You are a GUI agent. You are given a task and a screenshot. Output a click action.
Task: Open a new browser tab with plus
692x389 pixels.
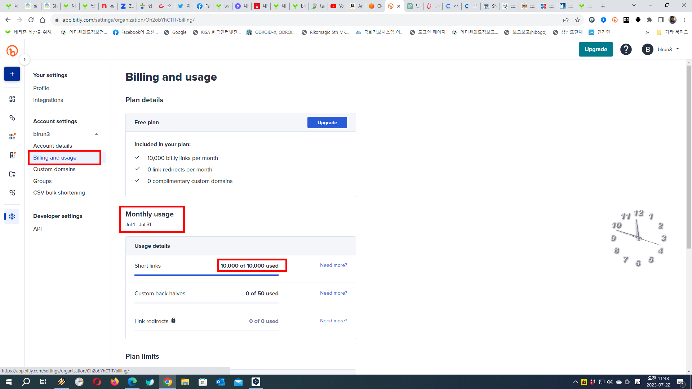[603, 6]
